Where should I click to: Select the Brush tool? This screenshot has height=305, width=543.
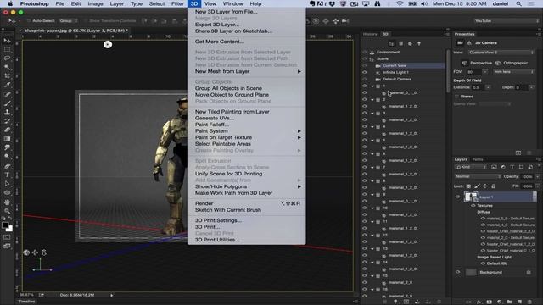[7, 103]
